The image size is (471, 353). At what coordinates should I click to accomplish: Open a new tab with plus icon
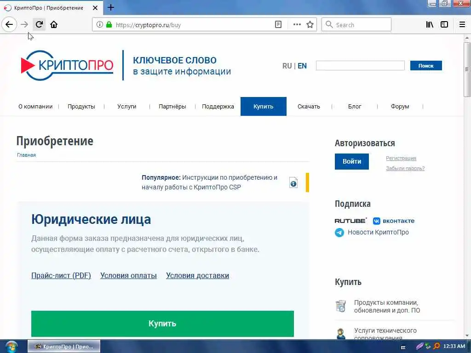coord(111,7)
